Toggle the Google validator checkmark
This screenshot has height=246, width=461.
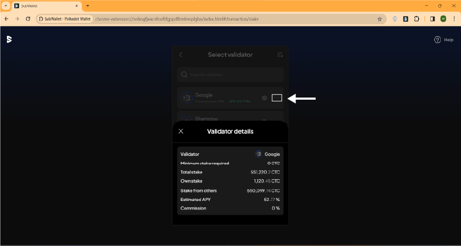[264, 98]
